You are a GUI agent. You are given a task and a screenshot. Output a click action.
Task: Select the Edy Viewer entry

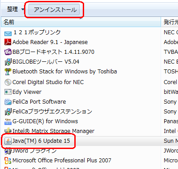tap(27, 92)
